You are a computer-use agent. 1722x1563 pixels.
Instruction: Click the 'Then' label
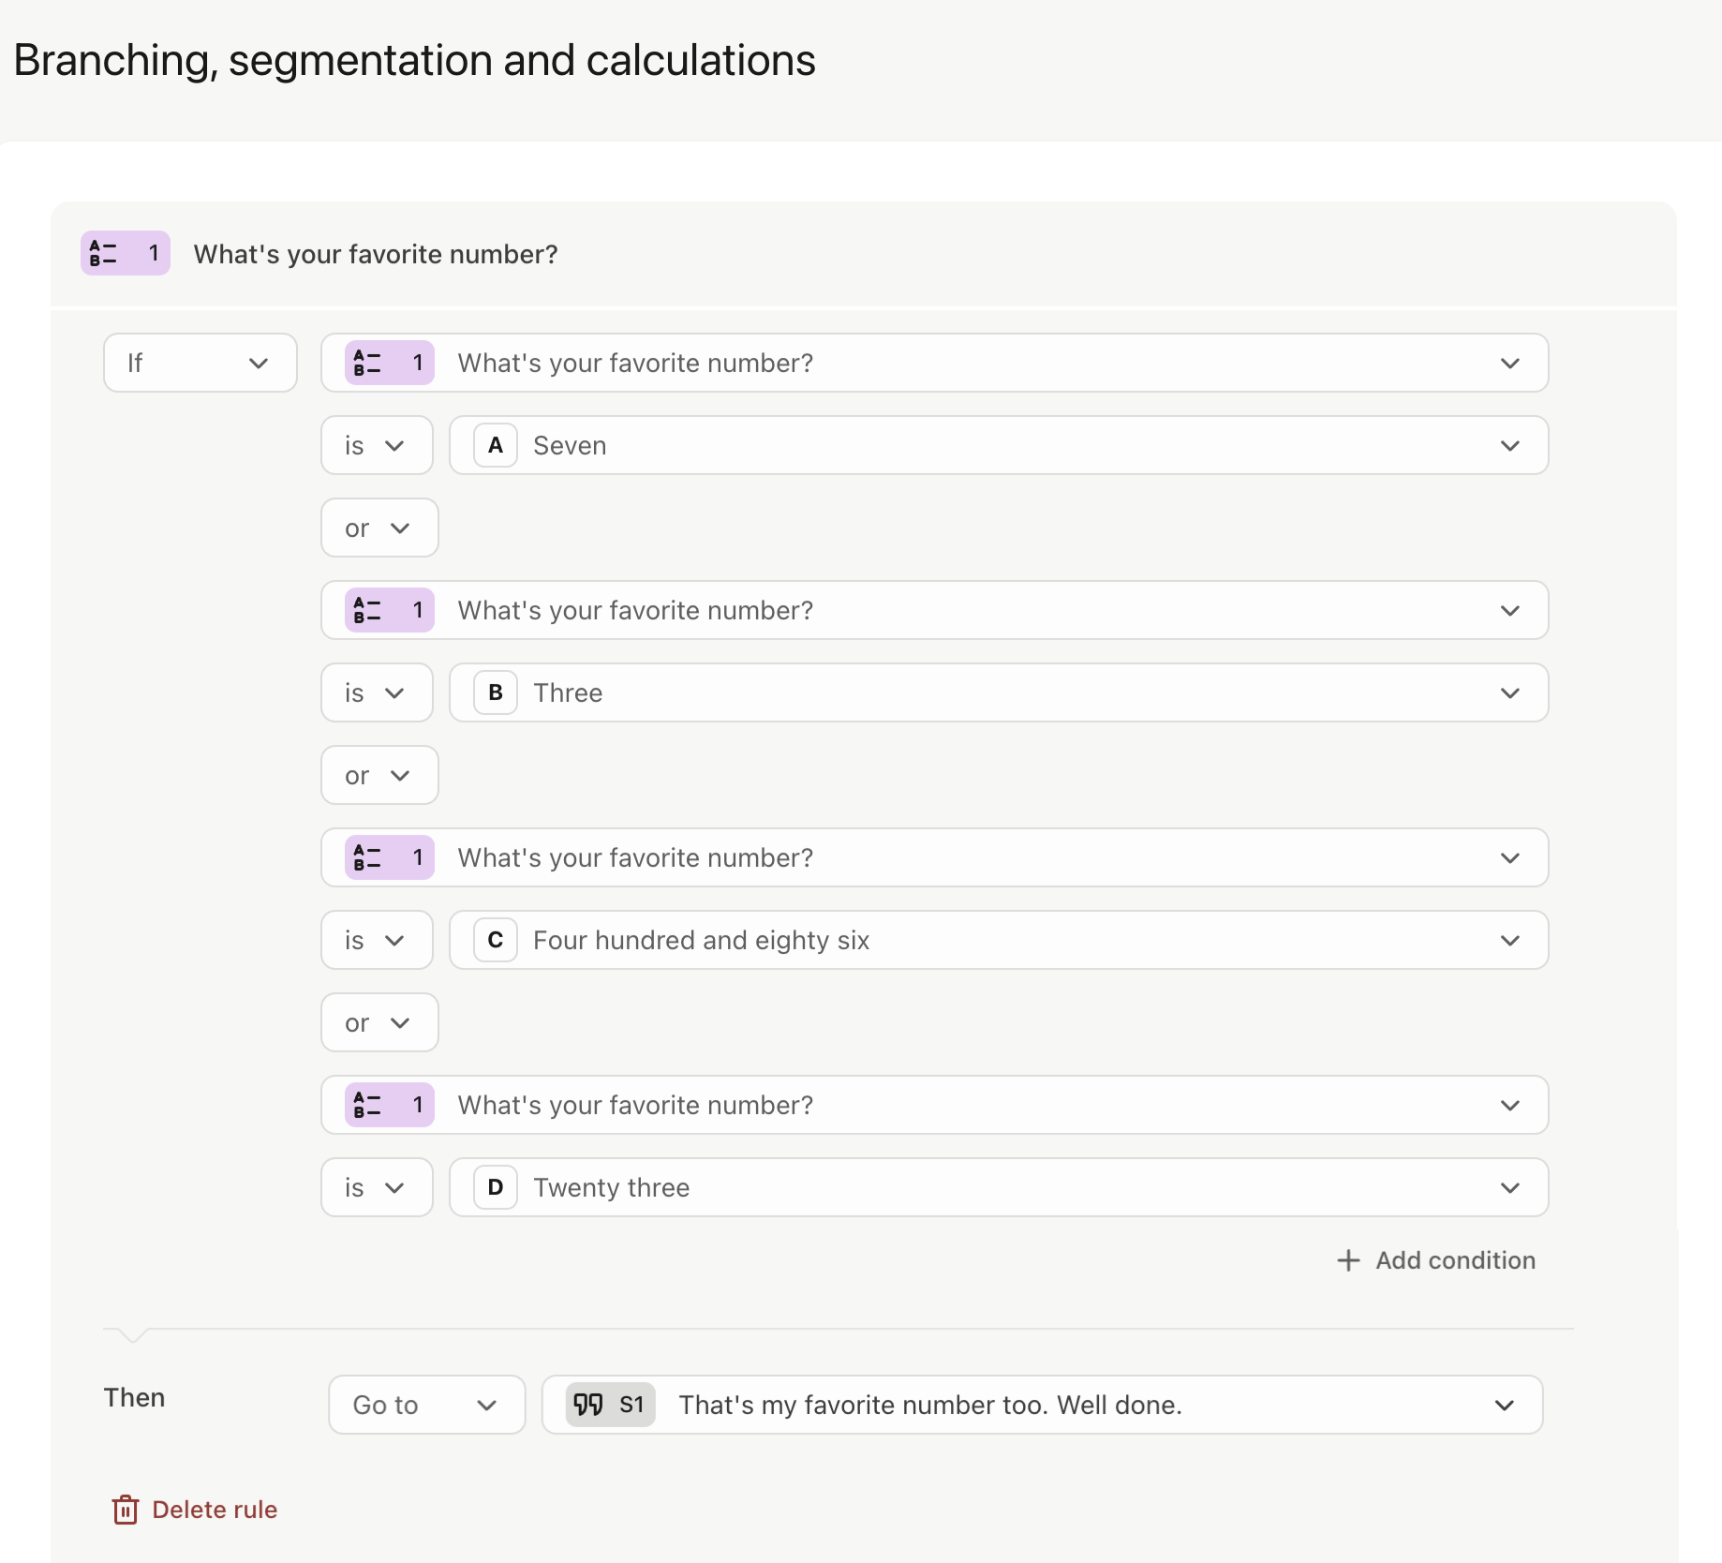[134, 1397]
